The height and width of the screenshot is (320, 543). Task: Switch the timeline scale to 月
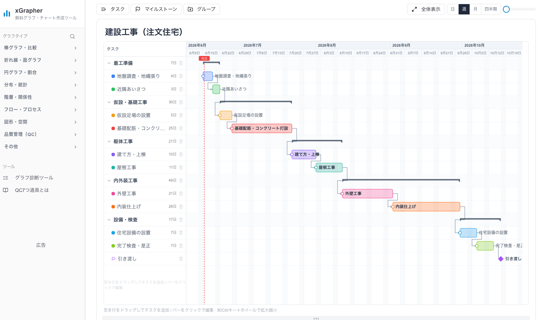point(475,9)
